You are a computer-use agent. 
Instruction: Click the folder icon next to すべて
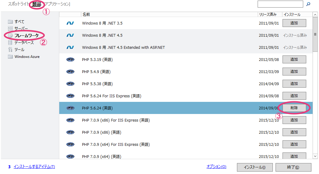click(10, 22)
